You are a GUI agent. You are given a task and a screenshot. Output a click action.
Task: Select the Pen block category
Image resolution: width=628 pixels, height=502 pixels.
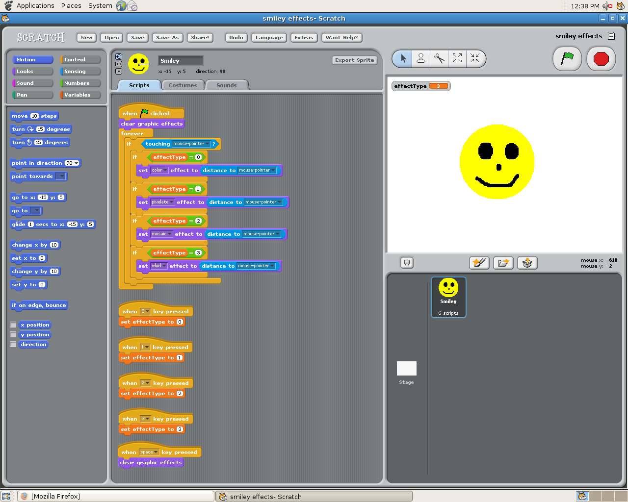pyautogui.click(x=33, y=95)
